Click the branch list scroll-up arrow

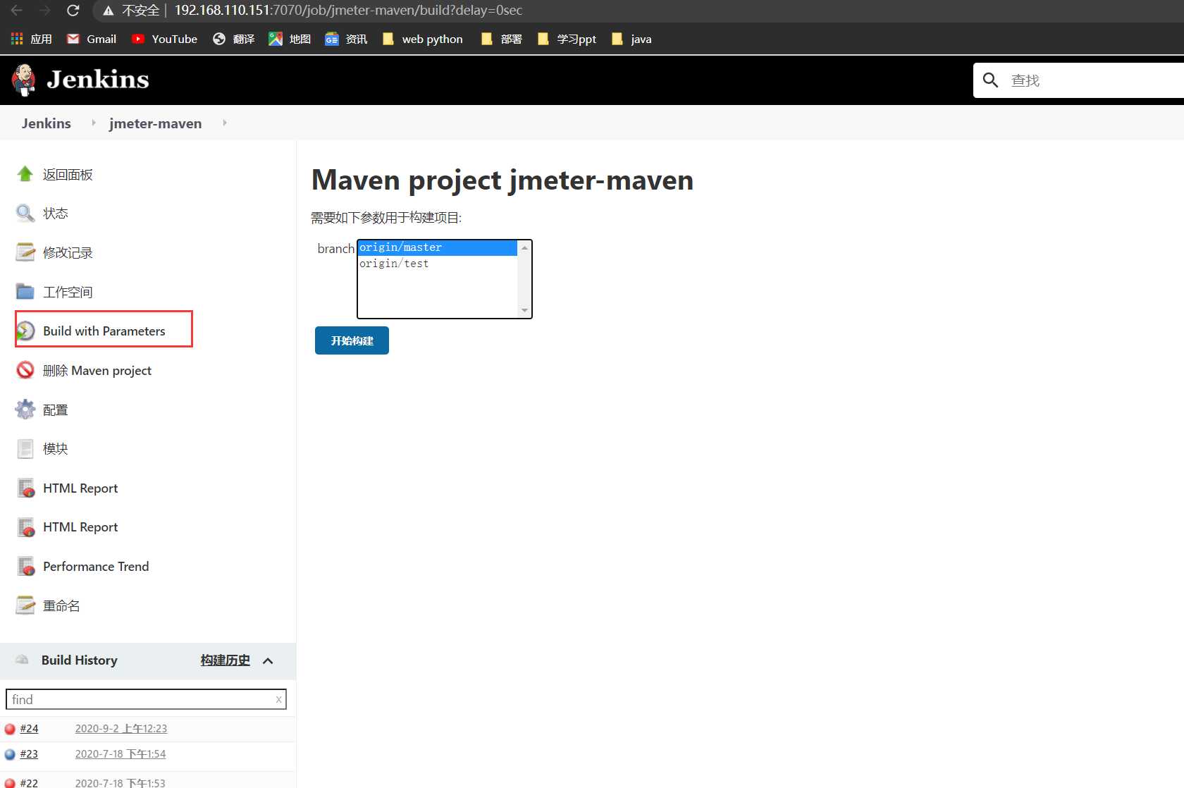click(524, 247)
